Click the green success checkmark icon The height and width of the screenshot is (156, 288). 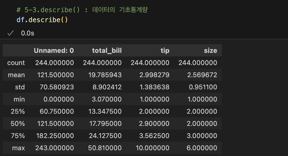point(10,33)
